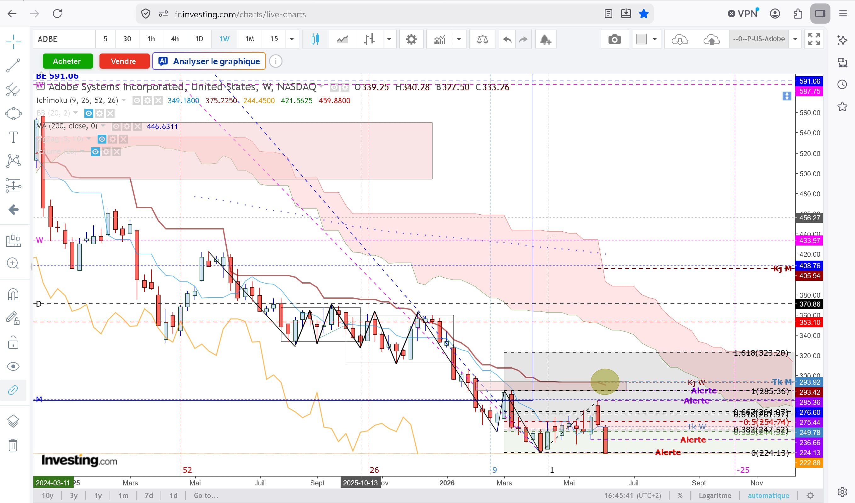855x503 pixels.
Task: Click the red Vendre button
Action: point(124,61)
